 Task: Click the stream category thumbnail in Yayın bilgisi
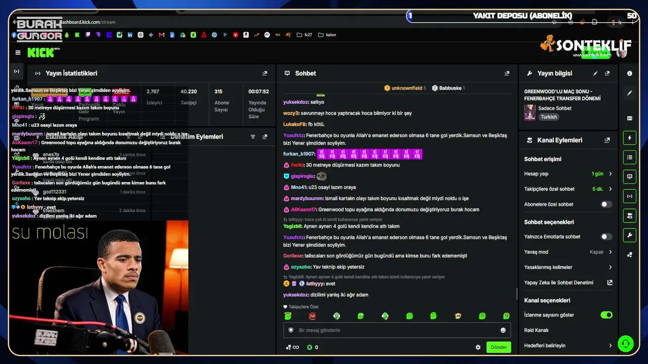[530, 112]
